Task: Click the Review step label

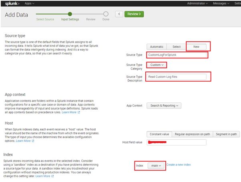Action: [91, 19]
